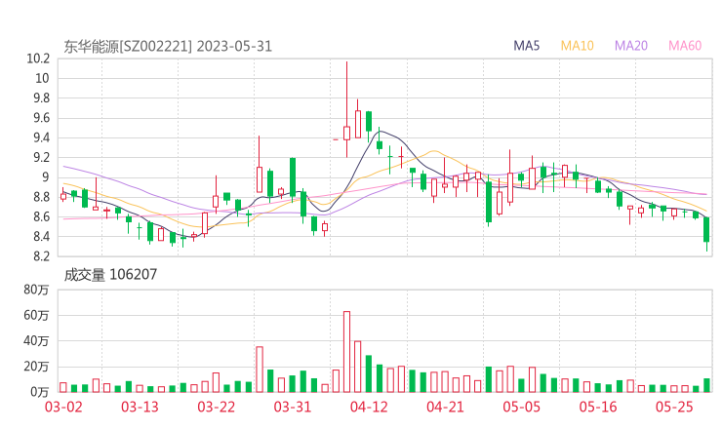The width and height of the screenshot is (722, 429).
Task: Click the 03-22 date axis label
Action: point(217,407)
